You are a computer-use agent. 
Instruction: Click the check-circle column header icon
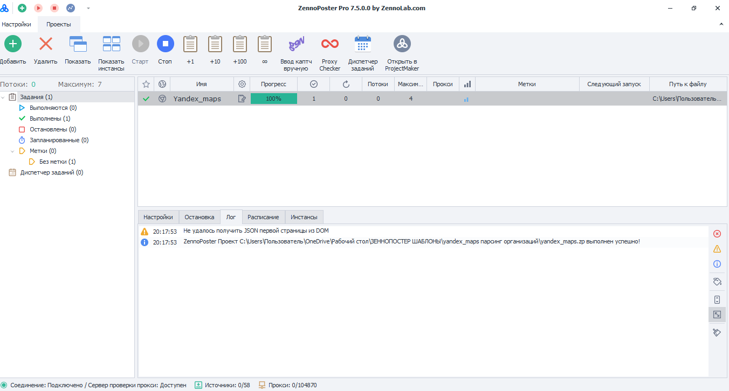click(314, 84)
